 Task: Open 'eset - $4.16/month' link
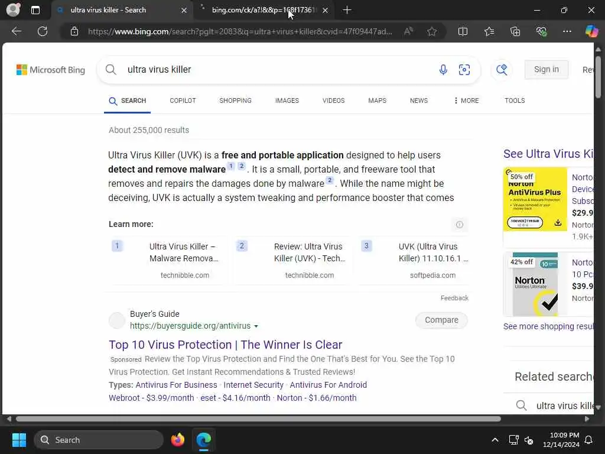pyautogui.click(x=235, y=398)
